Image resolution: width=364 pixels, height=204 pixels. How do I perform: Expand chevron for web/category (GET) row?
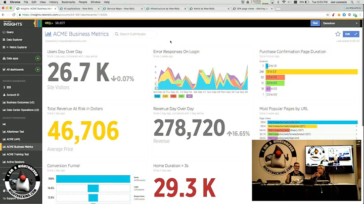pos(356,130)
